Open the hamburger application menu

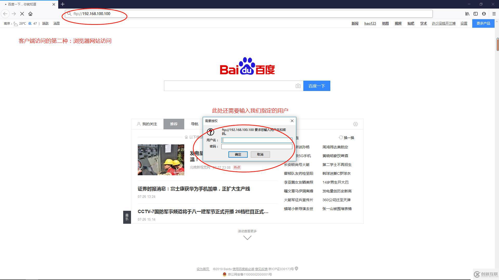coord(494,14)
